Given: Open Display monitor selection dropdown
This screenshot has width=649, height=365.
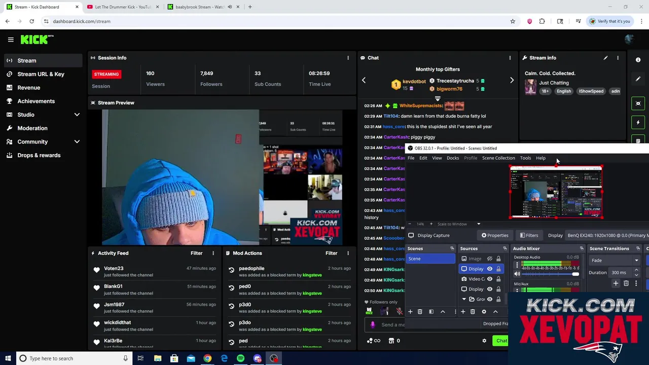Looking at the screenshot, I should [x=607, y=235].
